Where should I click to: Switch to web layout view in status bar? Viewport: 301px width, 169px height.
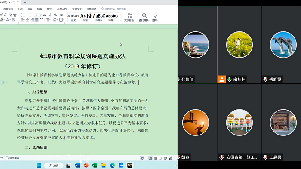pos(165,158)
